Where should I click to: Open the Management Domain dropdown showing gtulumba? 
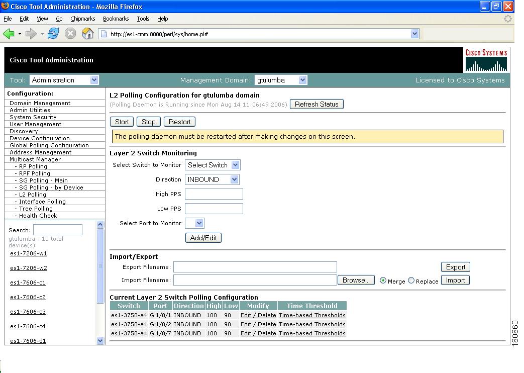click(281, 80)
